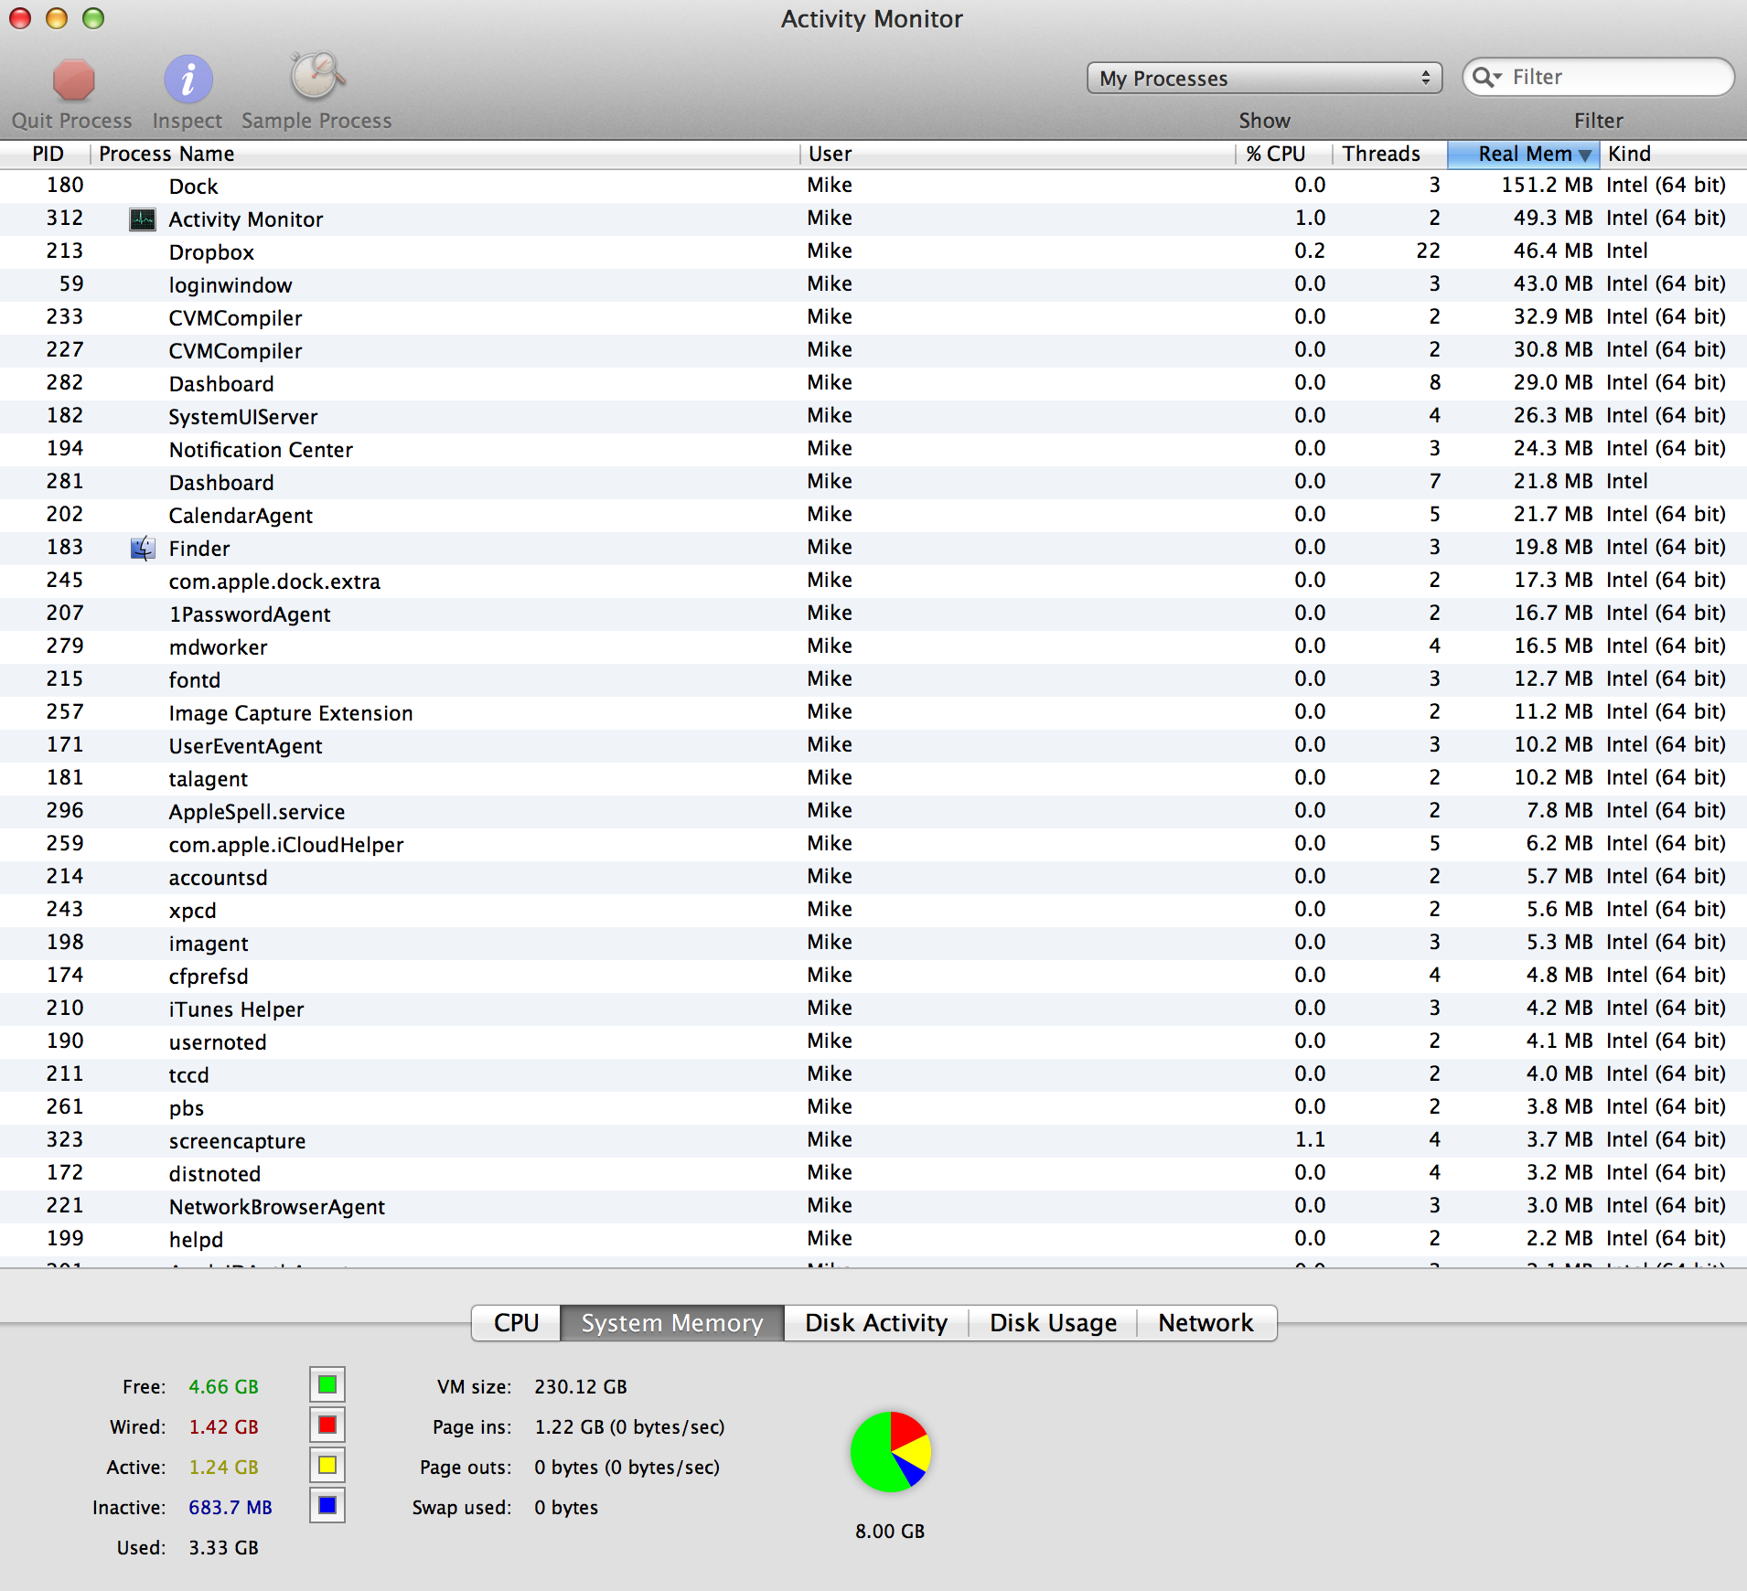Sort by the User column header
1747x1591 pixels.
(1017, 155)
